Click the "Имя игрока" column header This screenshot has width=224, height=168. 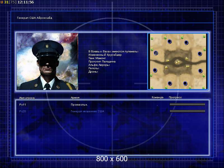(27, 98)
